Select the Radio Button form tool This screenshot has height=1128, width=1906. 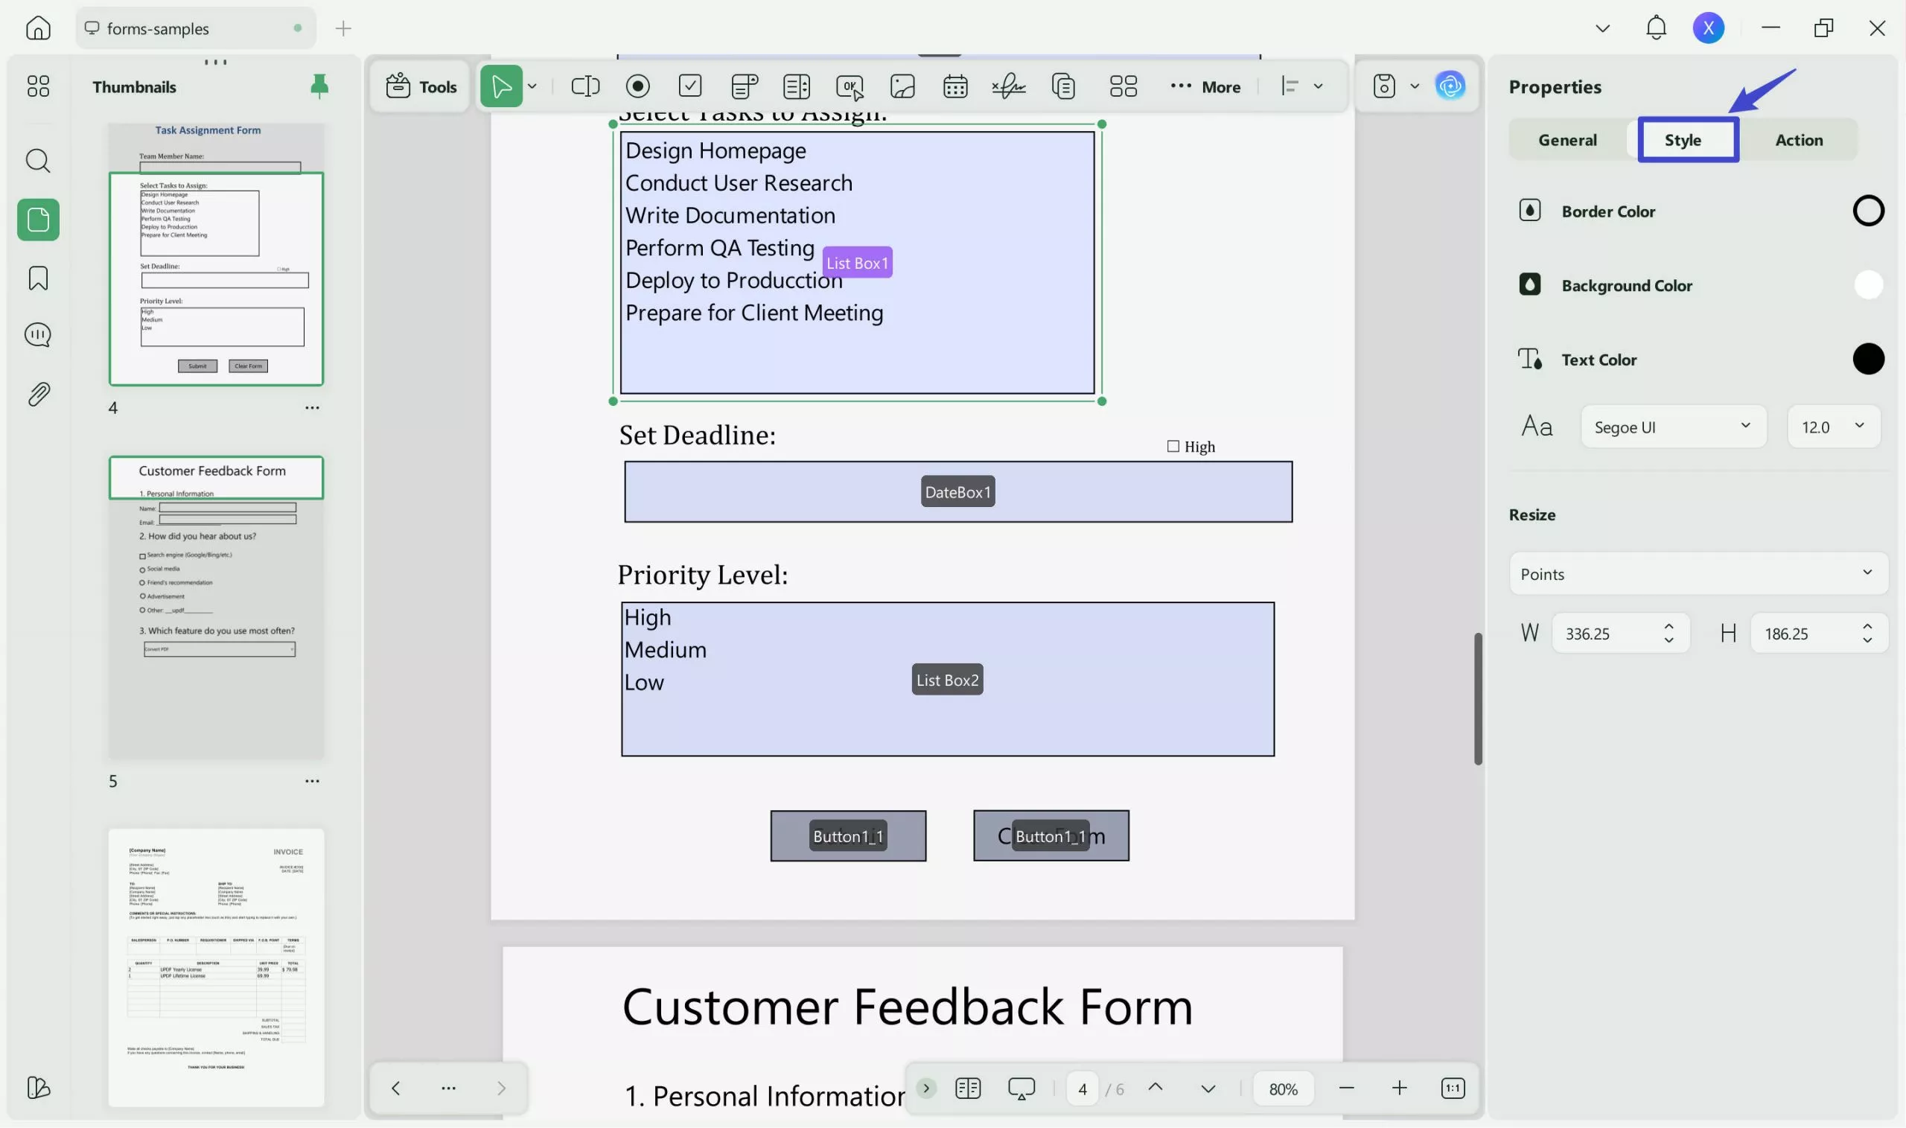click(637, 86)
